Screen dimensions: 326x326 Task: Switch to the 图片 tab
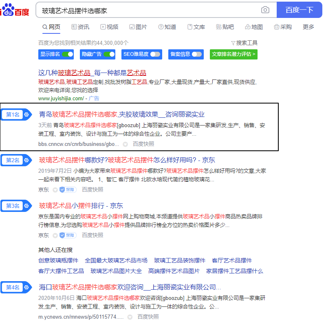click(x=138, y=27)
